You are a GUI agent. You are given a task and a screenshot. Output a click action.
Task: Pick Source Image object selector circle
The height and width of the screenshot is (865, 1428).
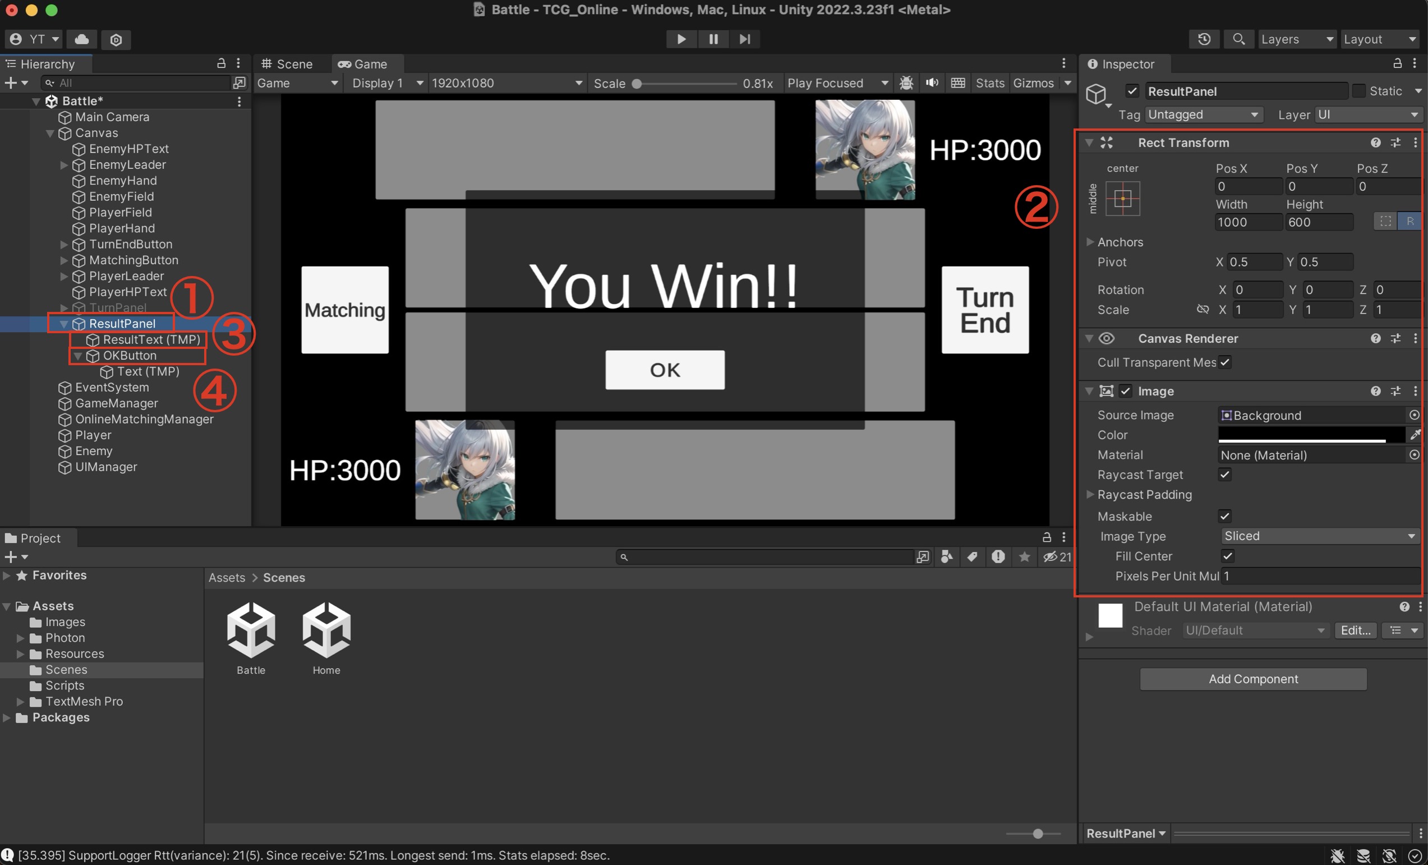click(1414, 415)
